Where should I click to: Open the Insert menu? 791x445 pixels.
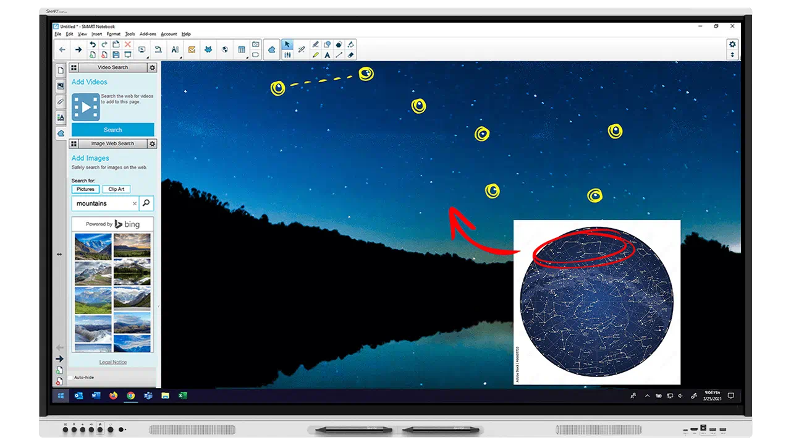point(97,34)
